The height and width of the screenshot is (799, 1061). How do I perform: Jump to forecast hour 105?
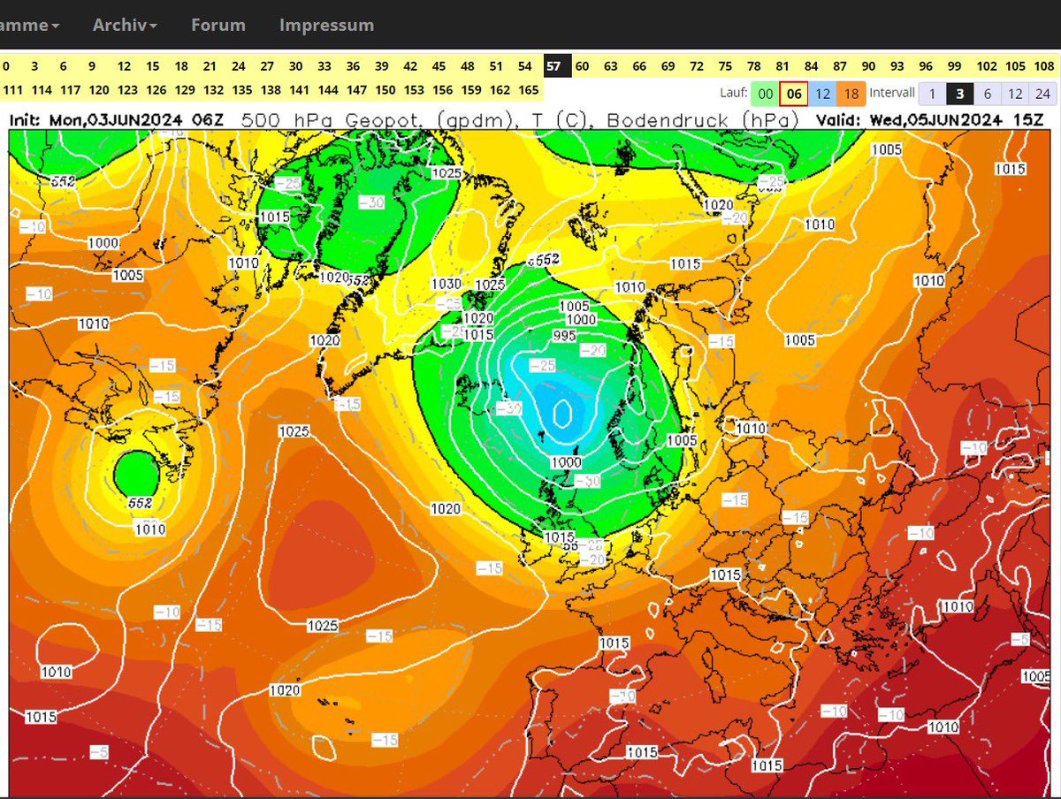(1015, 66)
